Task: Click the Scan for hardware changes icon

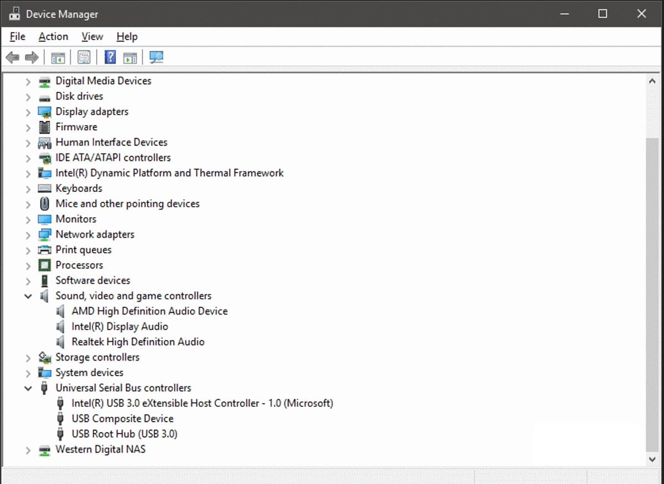Action: coord(157,57)
